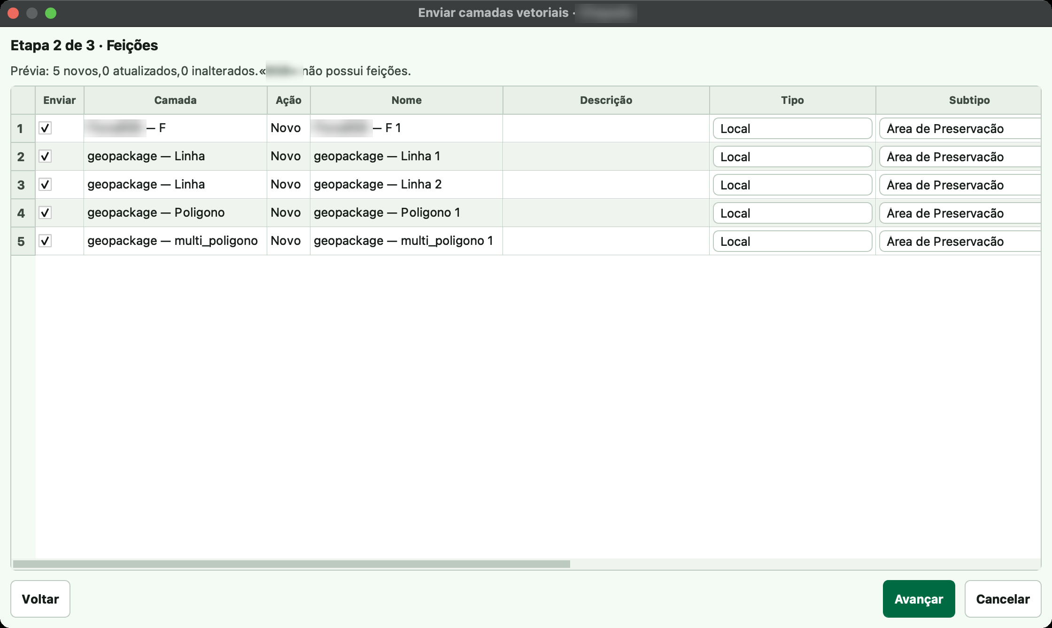Open Subtipo dropdown for Poligono 1 row
Image resolution: width=1052 pixels, height=628 pixels.
960,213
